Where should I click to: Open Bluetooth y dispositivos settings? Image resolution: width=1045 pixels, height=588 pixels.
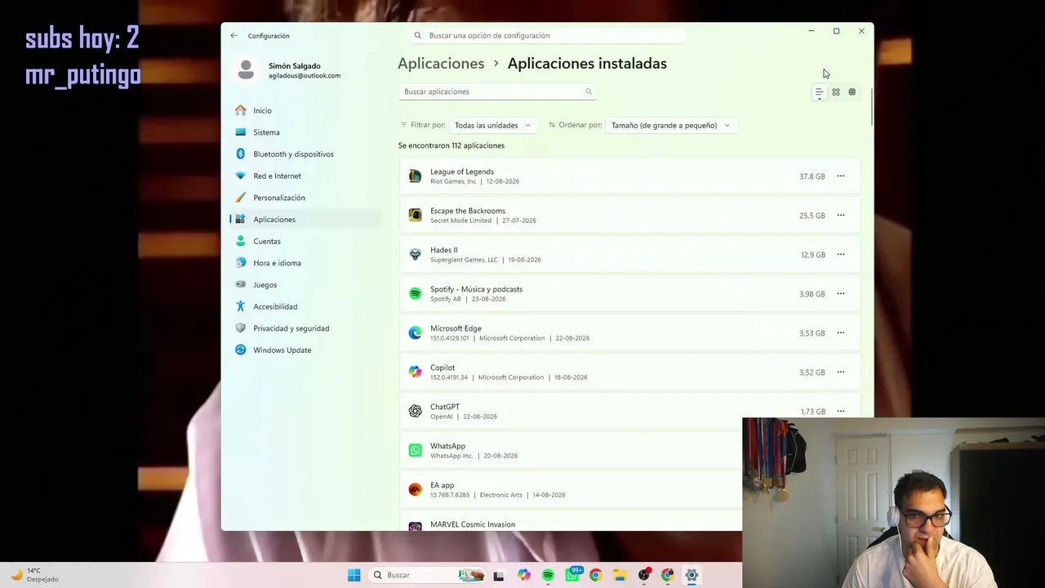305,154
